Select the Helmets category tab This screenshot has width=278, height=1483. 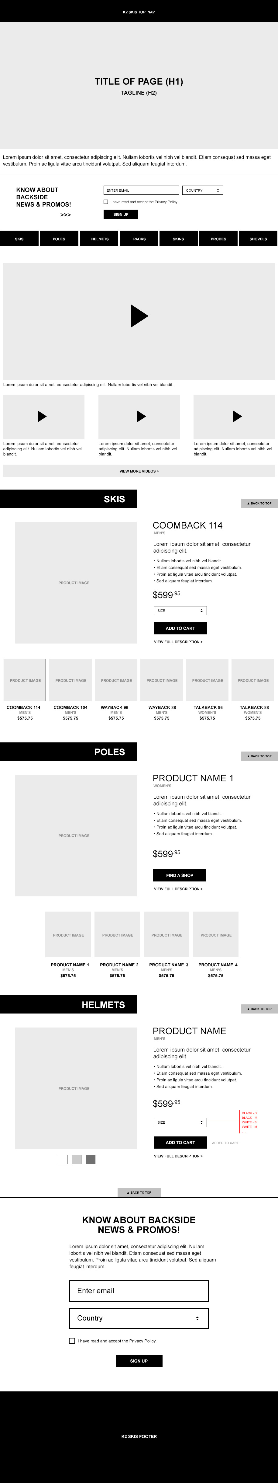(x=99, y=238)
